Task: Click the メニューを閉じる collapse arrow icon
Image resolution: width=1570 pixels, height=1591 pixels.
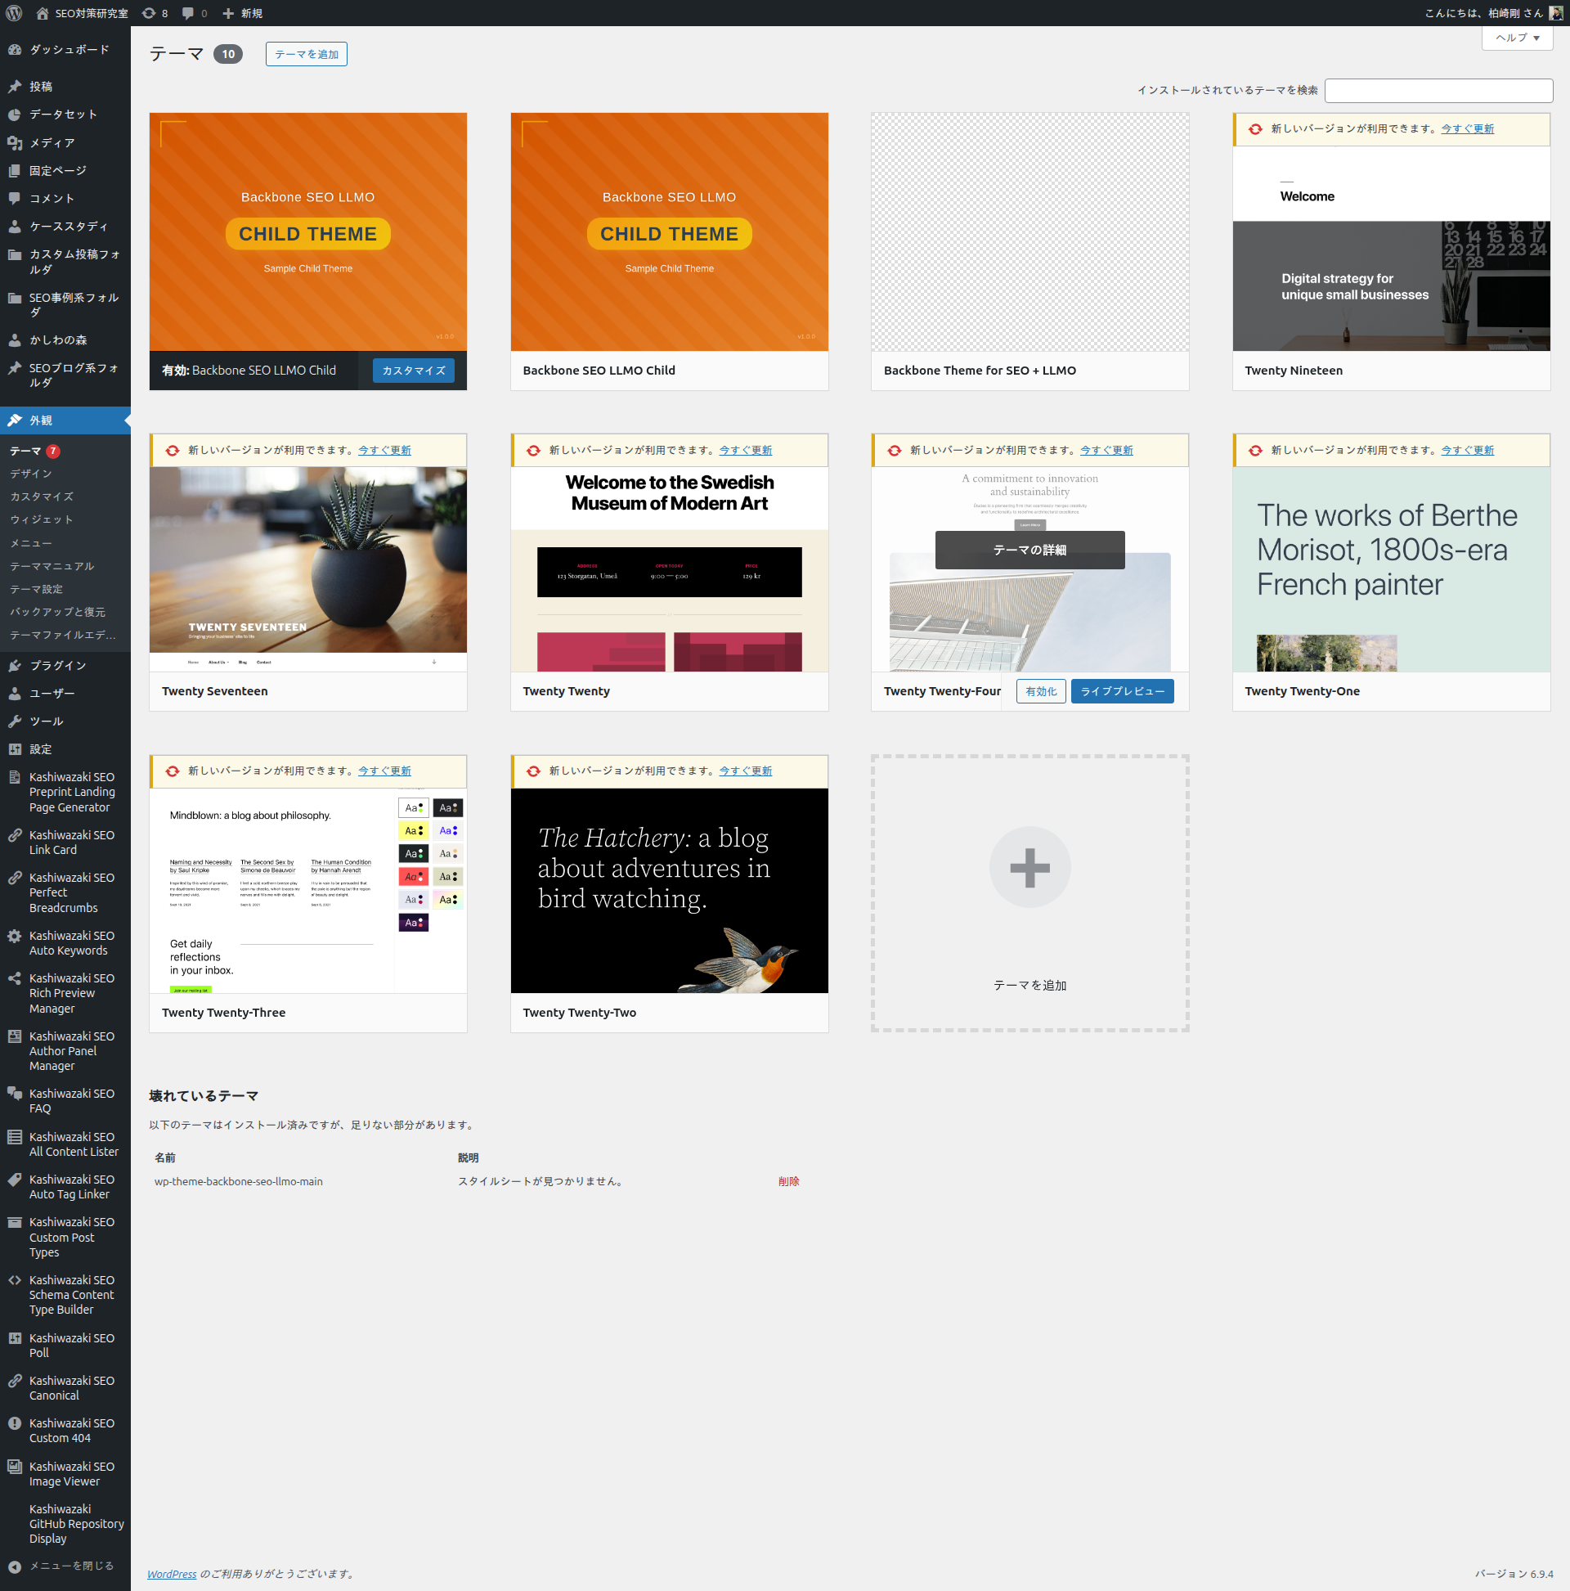Action: [15, 1566]
